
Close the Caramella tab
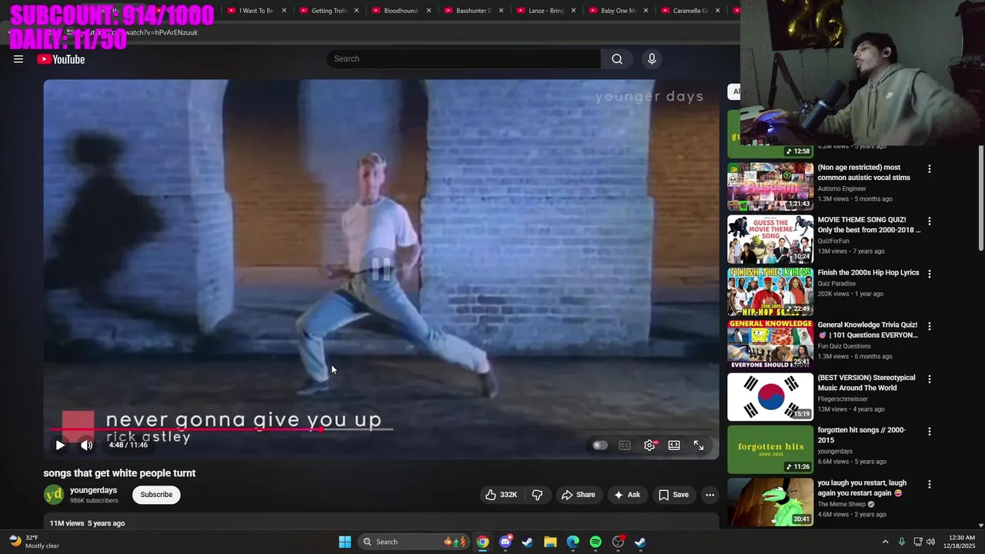tap(718, 11)
